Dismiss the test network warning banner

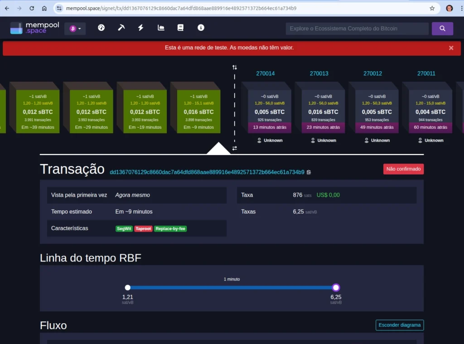tap(451, 47)
